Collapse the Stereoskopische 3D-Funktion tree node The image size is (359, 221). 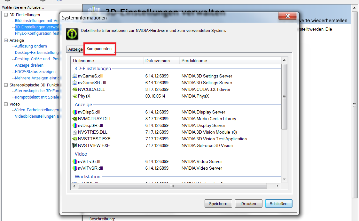tap(6, 85)
